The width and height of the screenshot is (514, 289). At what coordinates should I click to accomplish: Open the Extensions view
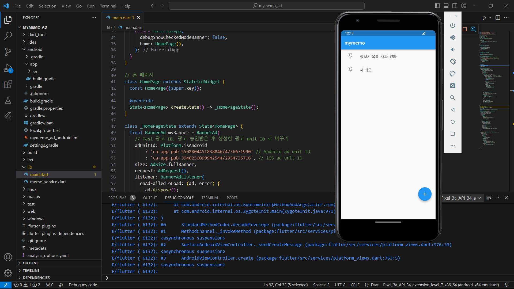pos(8,84)
